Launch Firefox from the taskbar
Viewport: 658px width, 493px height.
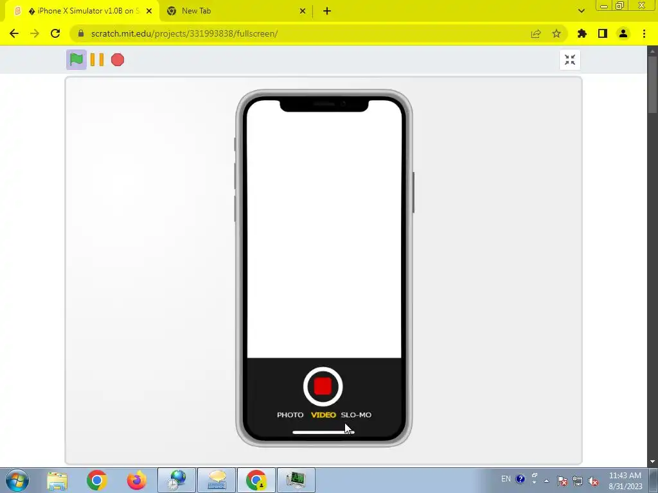pyautogui.click(x=136, y=480)
